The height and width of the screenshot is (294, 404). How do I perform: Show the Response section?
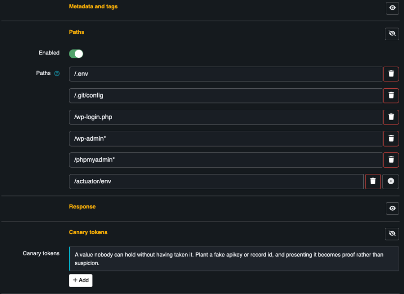pyautogui.click(x=392, y=208)
